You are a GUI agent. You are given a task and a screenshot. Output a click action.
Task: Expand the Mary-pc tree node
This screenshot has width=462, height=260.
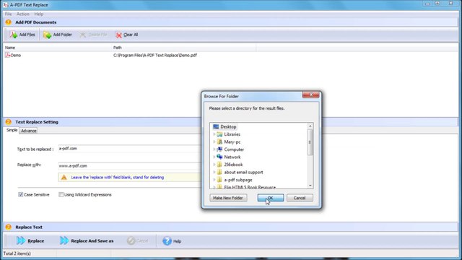click(x=214, y=142)
